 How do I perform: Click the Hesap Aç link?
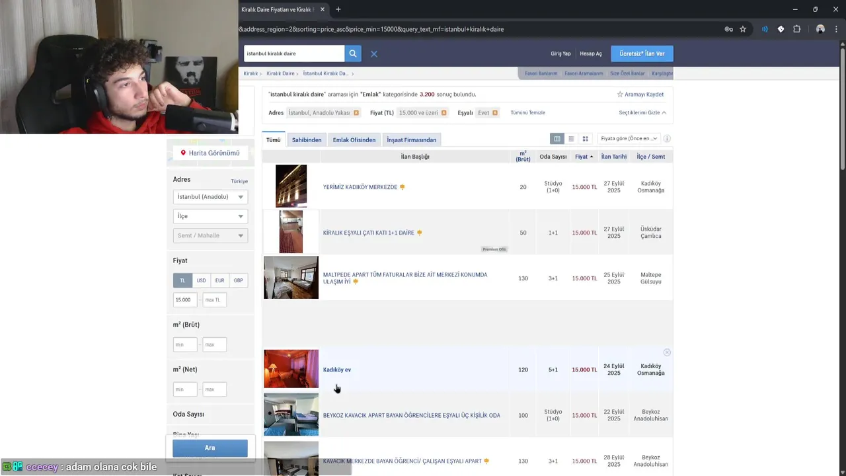click(x=591, y=54)
